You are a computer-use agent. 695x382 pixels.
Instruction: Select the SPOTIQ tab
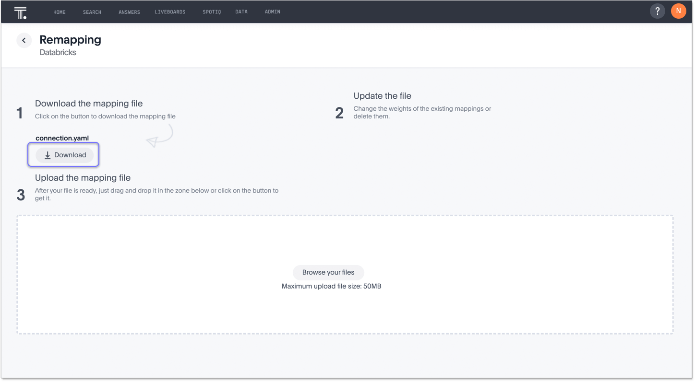pyautogui.click(x=212, y=12)
